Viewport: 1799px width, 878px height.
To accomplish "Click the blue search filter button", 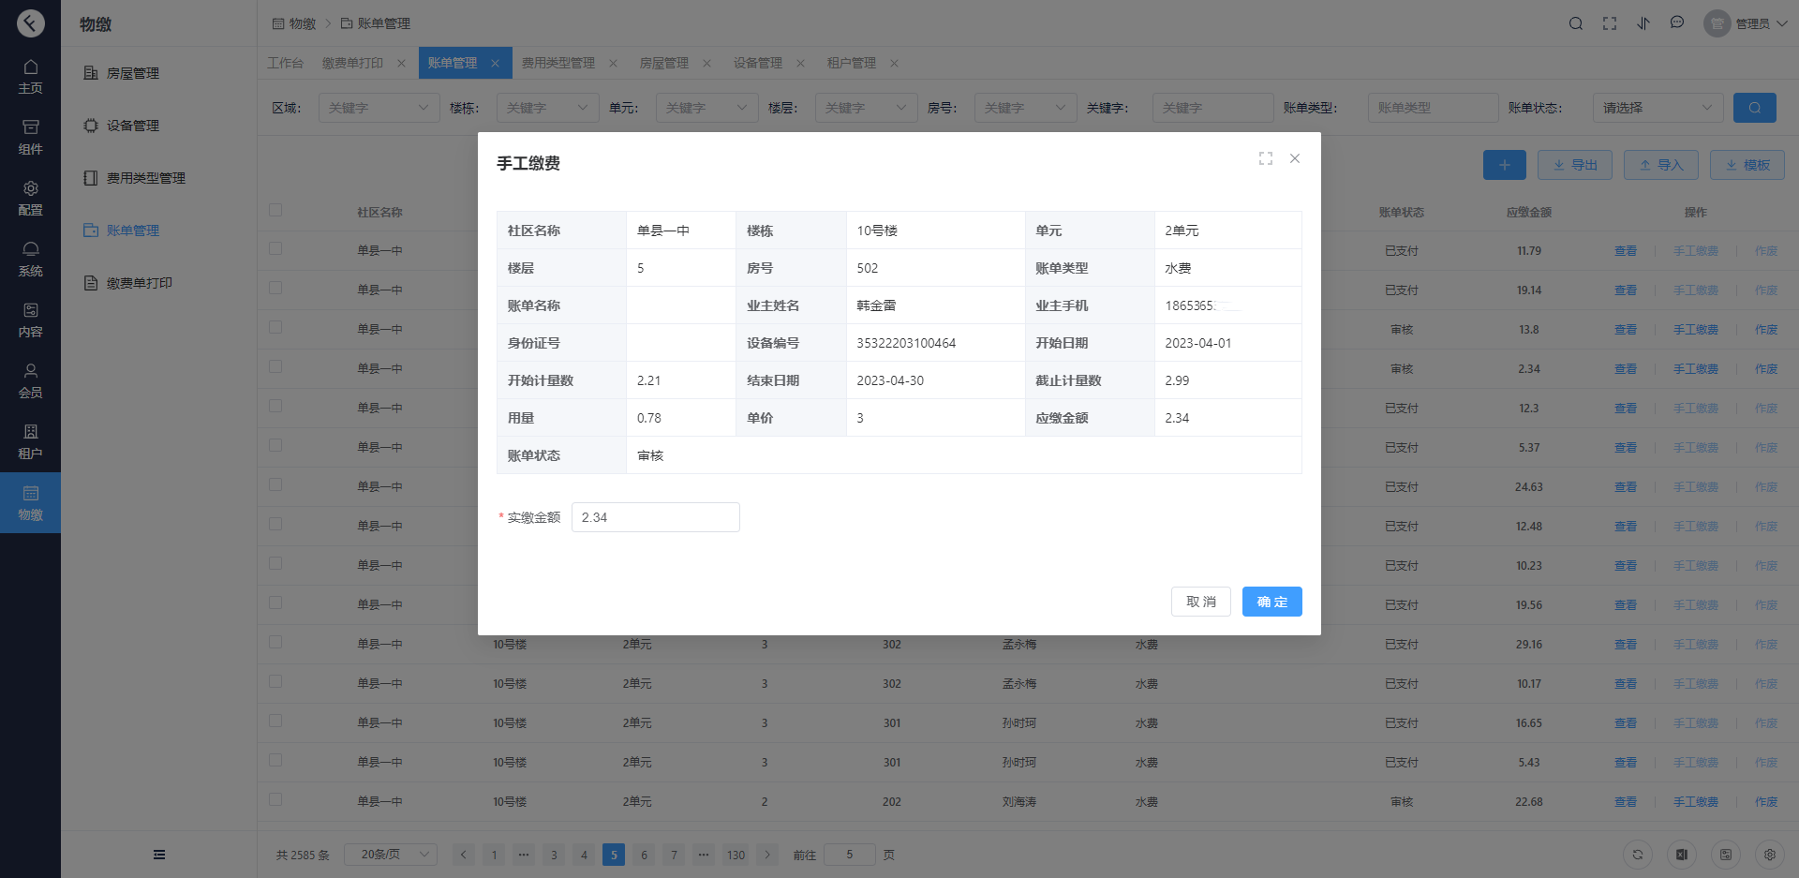I will tap(1755, 108).
